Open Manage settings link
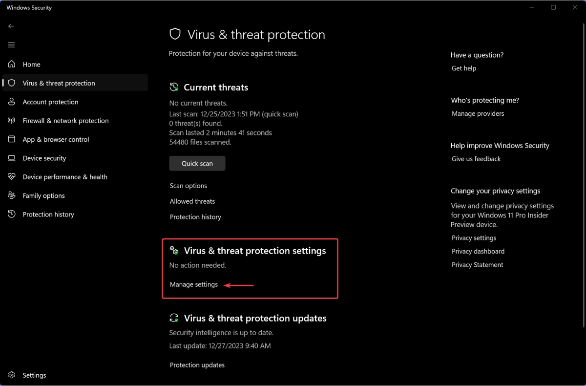The width and height of the screenshot is (586, 386). (194, 284)
